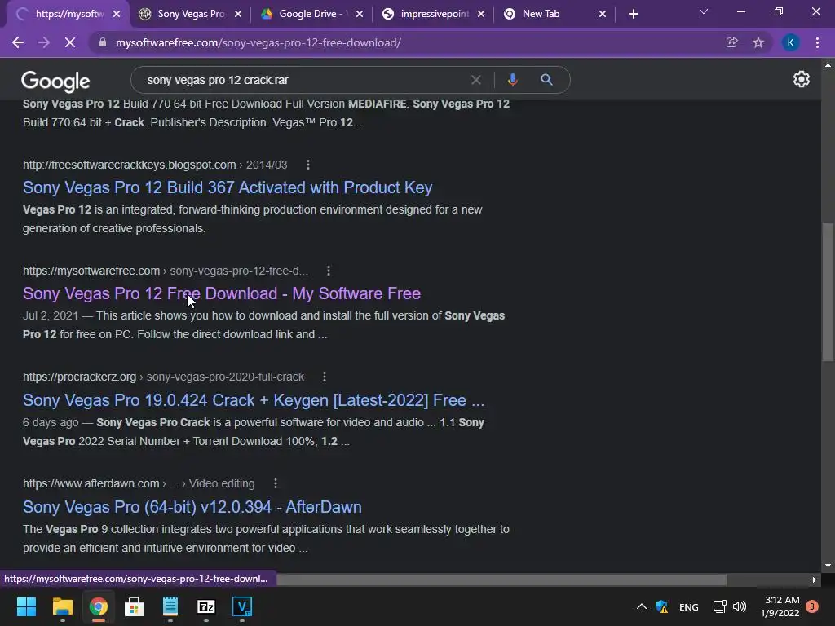Open Sony Vegas Pro (64-bit) AfterDawn link
Screen dimensions: 835x626
(x=192, y=507)
